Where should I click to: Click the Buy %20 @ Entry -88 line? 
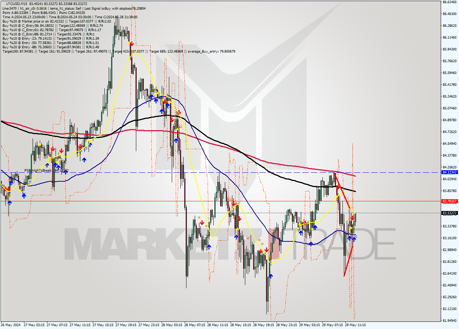(51, 47)
